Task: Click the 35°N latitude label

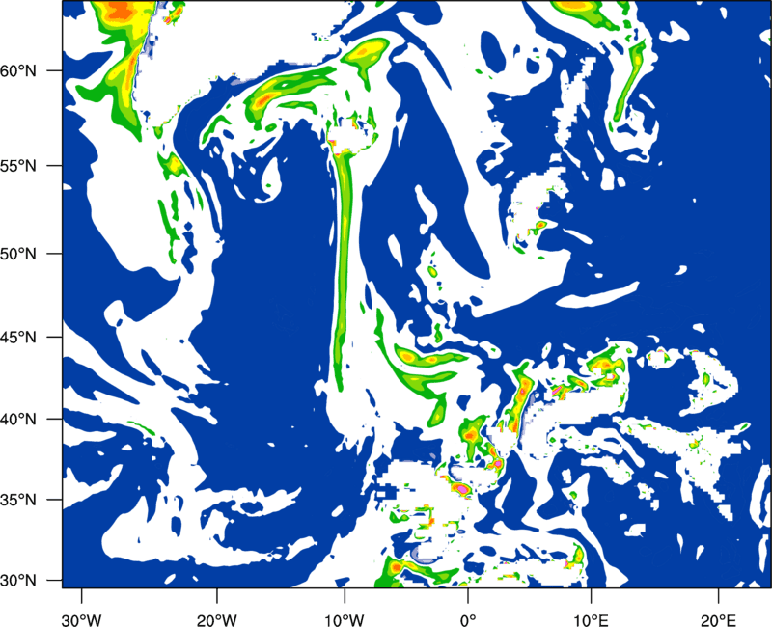Action: pos(18,500)
